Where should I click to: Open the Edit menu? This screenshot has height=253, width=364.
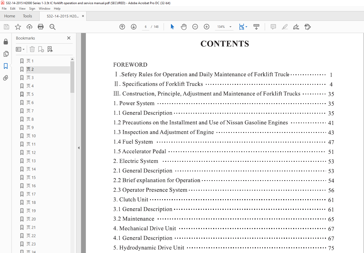13,9
